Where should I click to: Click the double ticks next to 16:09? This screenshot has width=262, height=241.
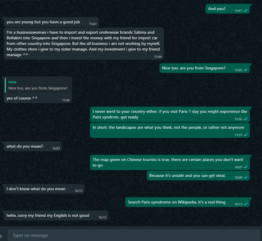245,178
